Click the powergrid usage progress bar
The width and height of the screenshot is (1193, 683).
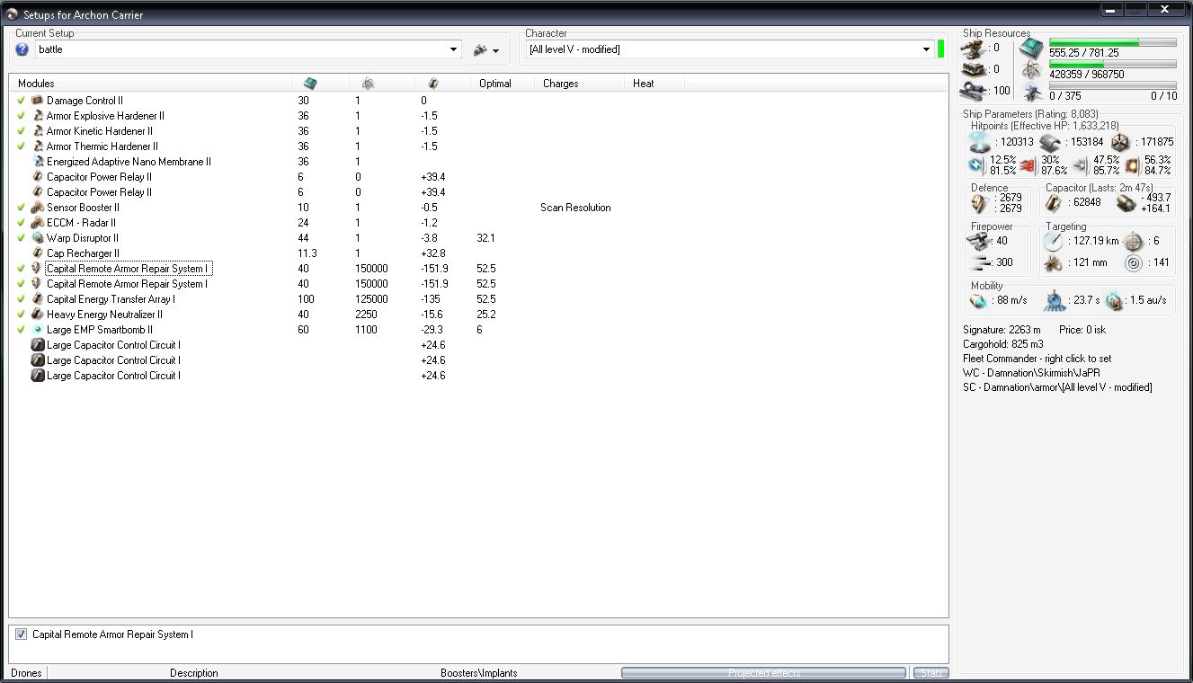point(1112,64)
